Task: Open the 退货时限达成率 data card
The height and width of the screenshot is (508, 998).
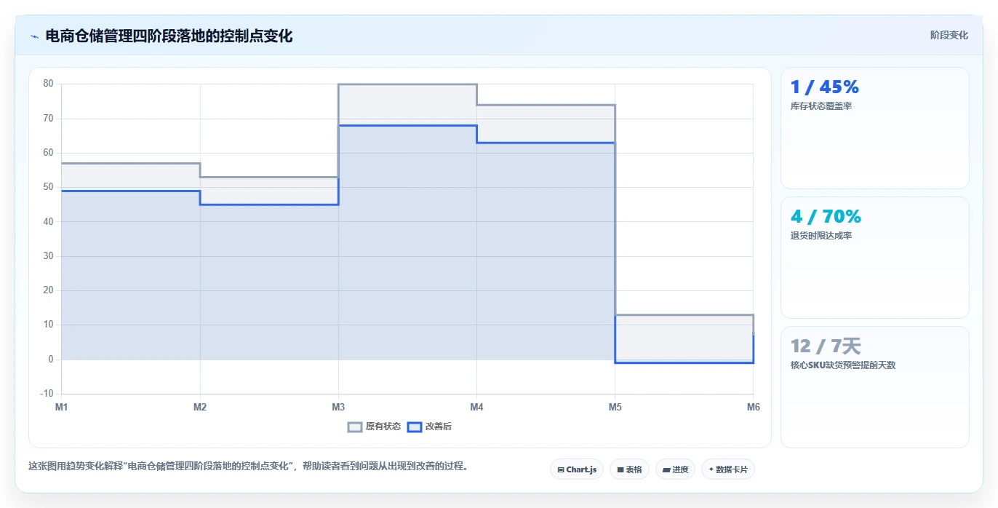Action: tap(874, 258)
